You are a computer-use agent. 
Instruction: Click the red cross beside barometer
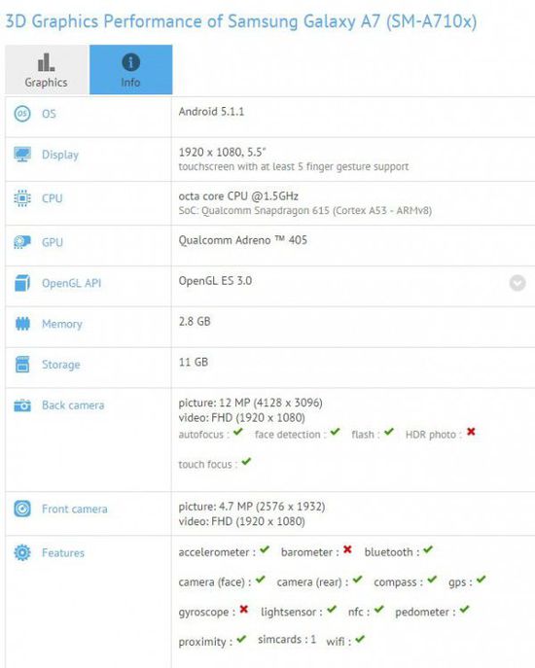[347, 549]
